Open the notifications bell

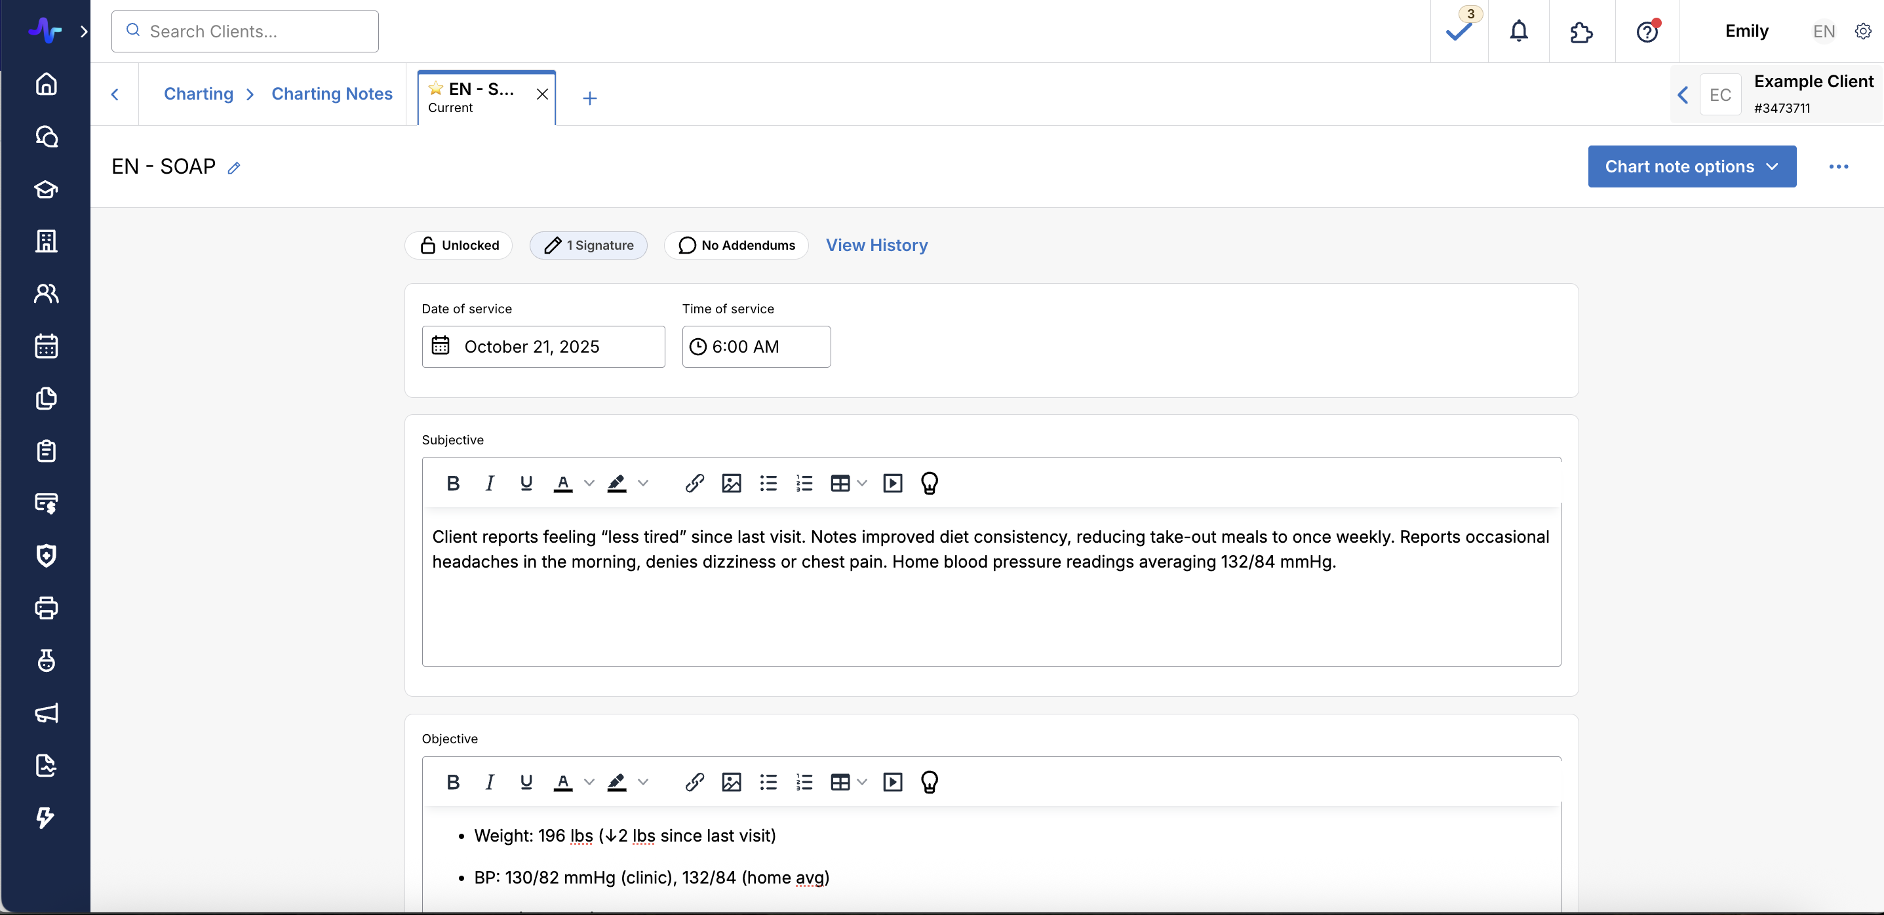pyautogui.click(x=1518, y=31)
